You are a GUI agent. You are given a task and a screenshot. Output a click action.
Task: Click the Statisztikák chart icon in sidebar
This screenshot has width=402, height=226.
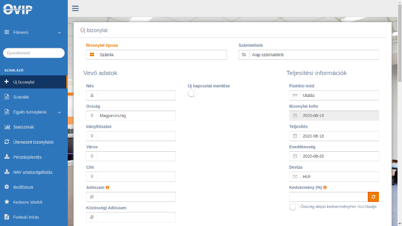[x=7, y=127]
